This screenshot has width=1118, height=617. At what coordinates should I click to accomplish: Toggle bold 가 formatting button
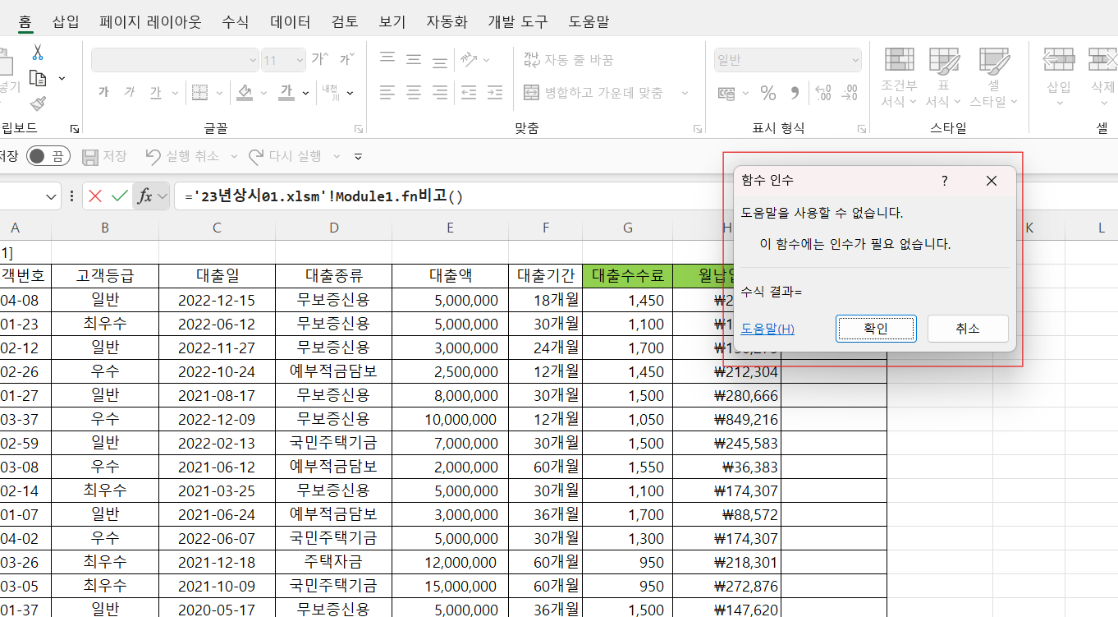[x=103, y=93]
